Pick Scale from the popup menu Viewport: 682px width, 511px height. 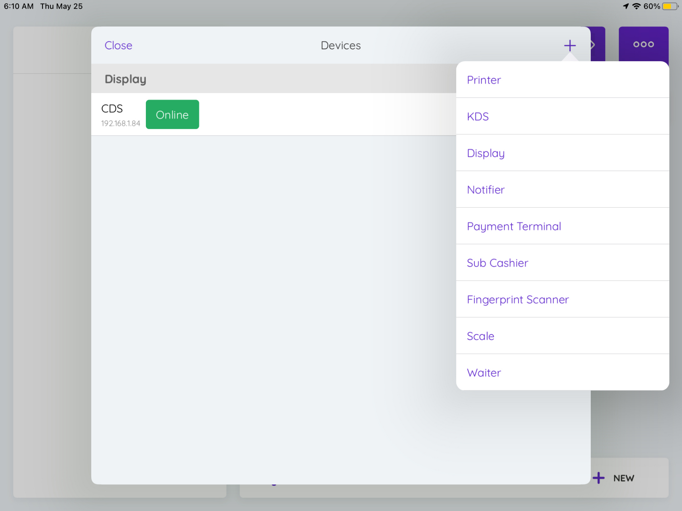click(x=562, y=336)
